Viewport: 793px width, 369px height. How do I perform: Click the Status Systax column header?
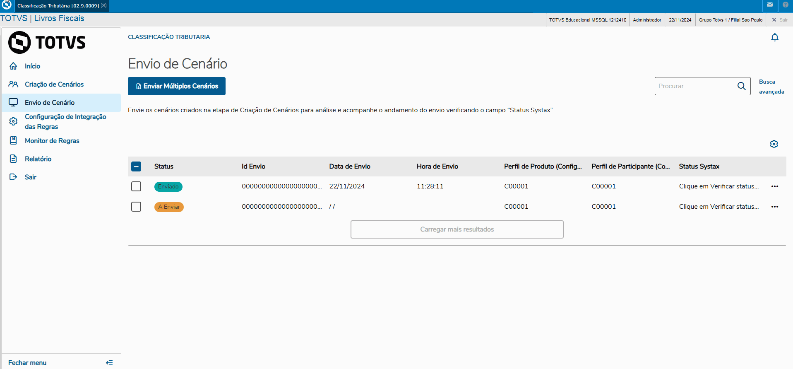(699, 166)
